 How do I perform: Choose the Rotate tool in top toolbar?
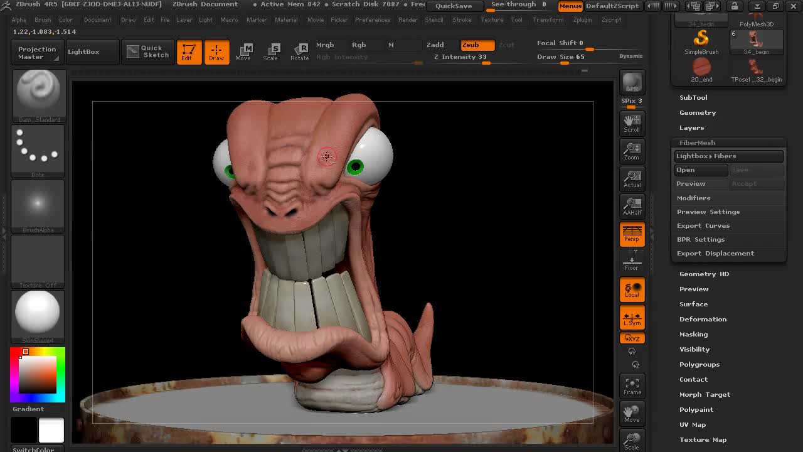[299, 52]
